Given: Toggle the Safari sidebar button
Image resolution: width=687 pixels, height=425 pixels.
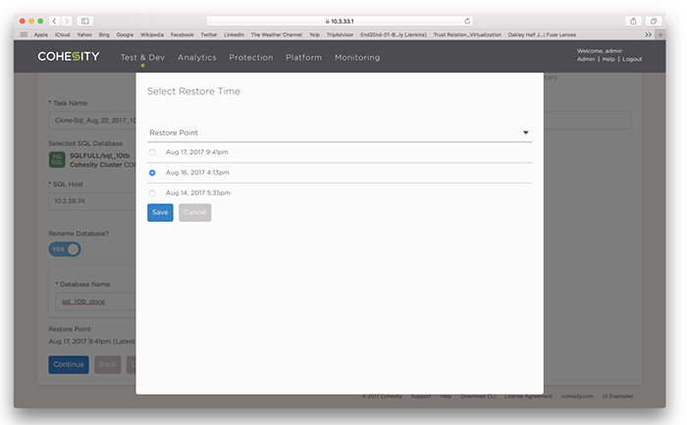Looking at the screenshot, I should point(85,21).
